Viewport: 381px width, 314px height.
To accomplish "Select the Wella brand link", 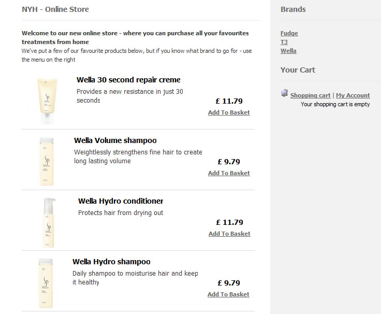I will coord(288,51).
